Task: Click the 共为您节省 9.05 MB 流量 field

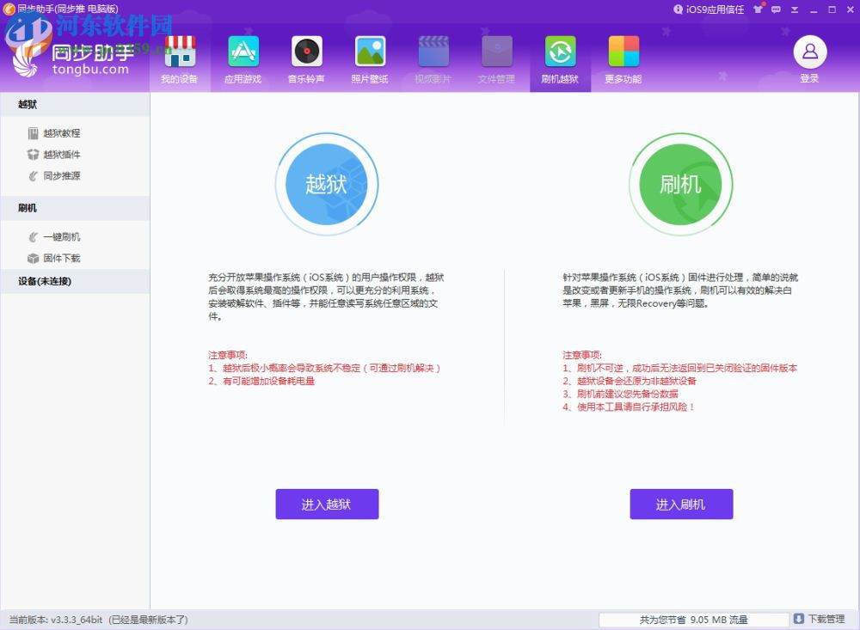Action: point(693,620)
